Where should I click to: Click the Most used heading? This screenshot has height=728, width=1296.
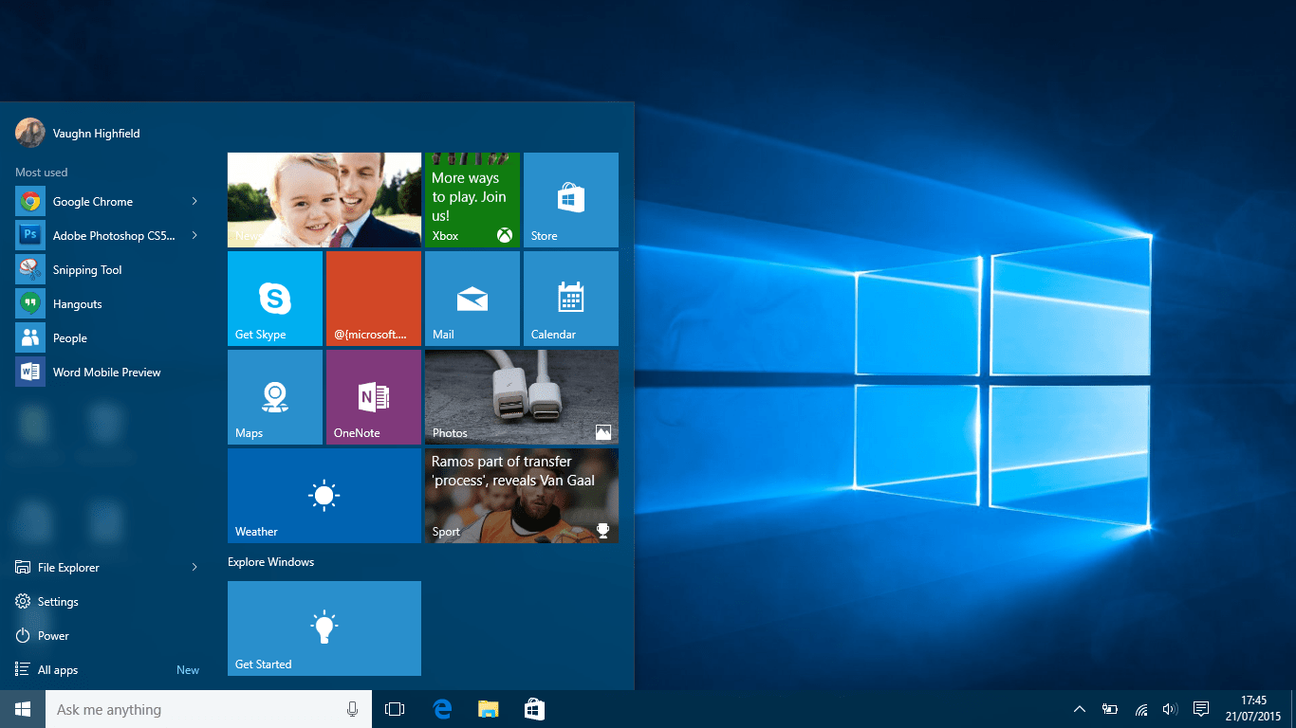click(41, 173)
